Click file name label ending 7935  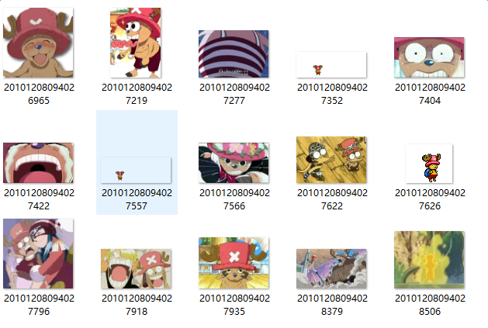[x=234, y=305]
